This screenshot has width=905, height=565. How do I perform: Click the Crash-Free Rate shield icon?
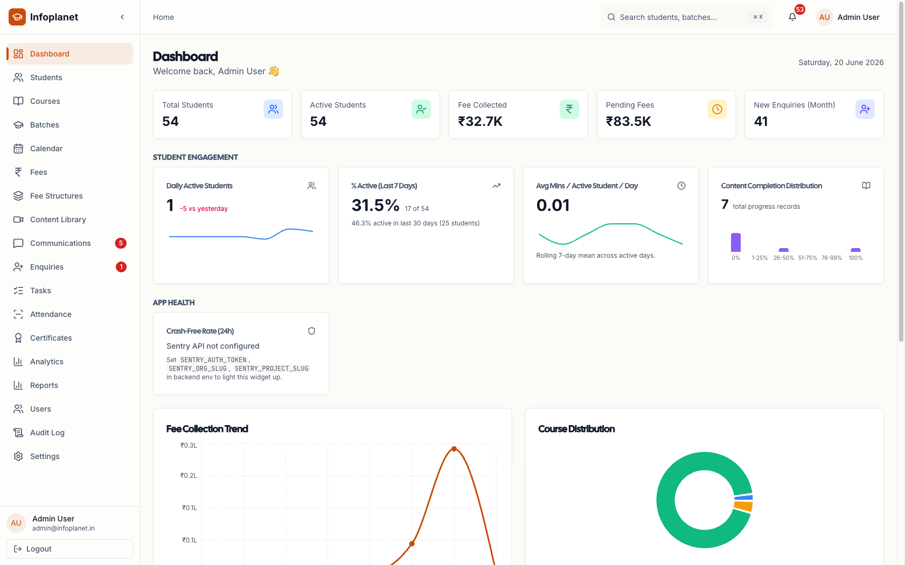pyautogui.click(x=311, y=331)
